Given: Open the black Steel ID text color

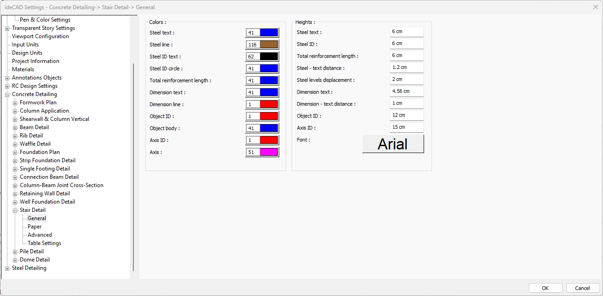Looking at the screenshot, I should 269,57.
